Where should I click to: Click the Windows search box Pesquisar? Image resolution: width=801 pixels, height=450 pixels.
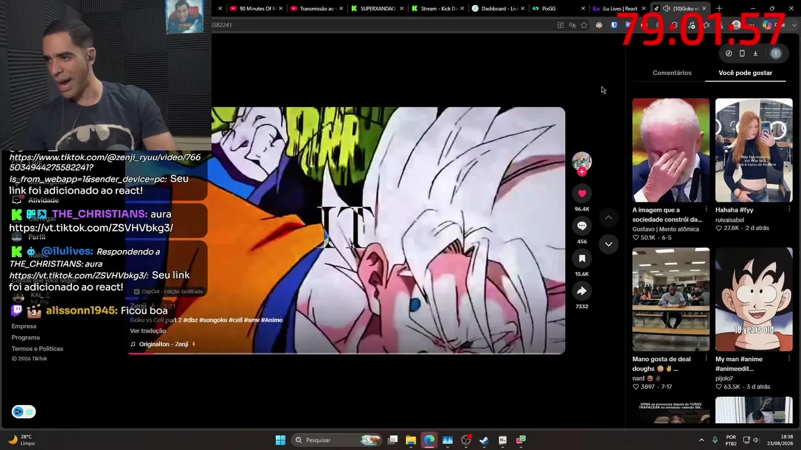[336, 440]
